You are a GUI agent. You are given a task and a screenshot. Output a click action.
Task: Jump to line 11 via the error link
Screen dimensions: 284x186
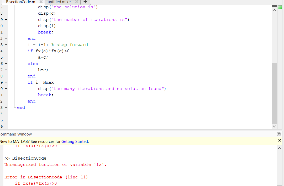click(77, 177)
